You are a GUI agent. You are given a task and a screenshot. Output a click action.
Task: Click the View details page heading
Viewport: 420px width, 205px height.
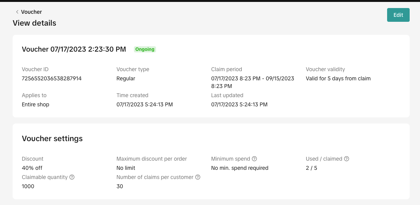tap(34, 23)
